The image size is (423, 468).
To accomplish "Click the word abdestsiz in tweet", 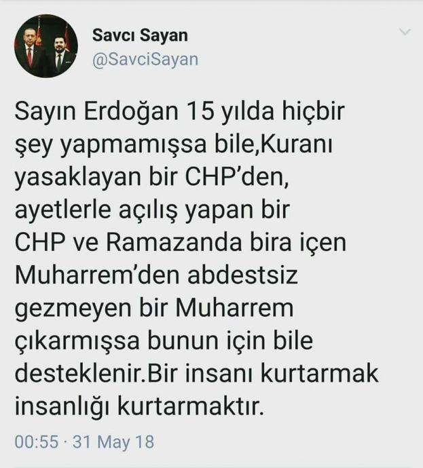I will click(x=242, y=275).
